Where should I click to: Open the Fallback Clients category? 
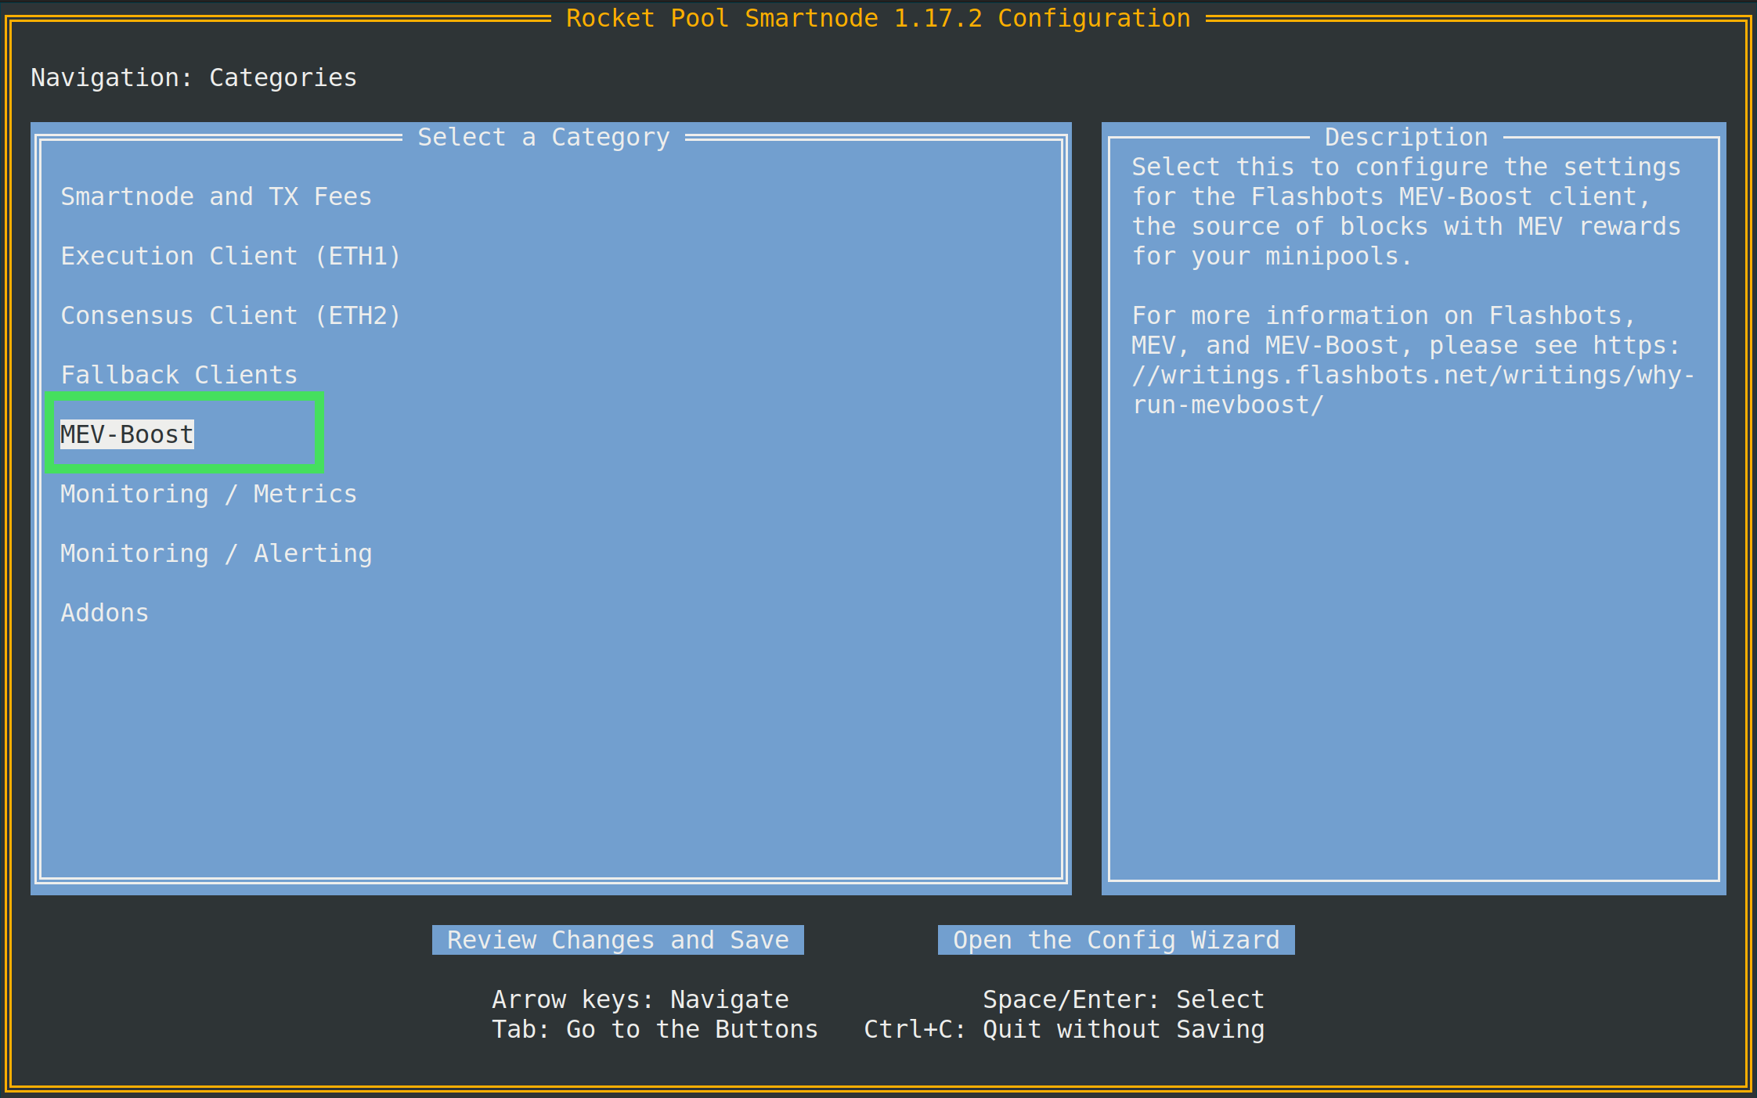(x=179, y=375)
